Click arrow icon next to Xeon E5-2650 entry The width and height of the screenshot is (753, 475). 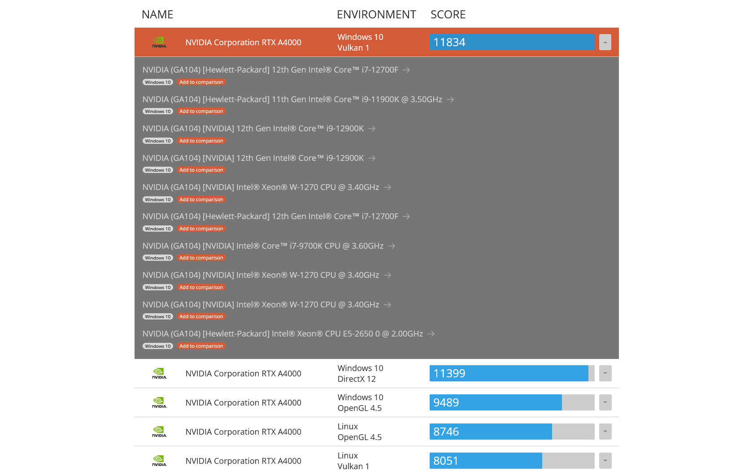coord(431,334)
